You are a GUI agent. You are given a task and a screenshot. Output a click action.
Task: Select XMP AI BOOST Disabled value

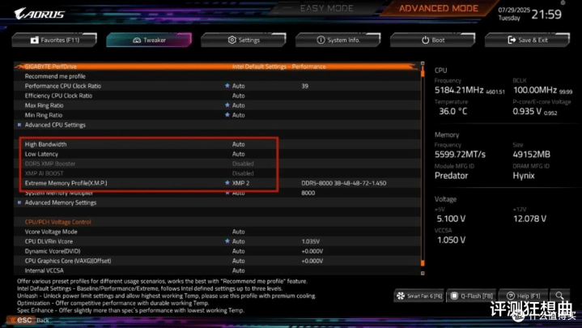coord(243,173)
